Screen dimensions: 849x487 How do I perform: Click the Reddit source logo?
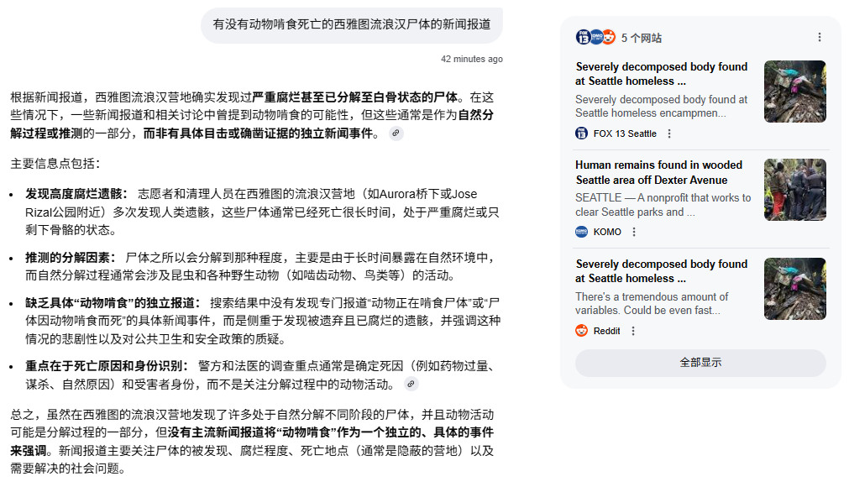(581, 331)
